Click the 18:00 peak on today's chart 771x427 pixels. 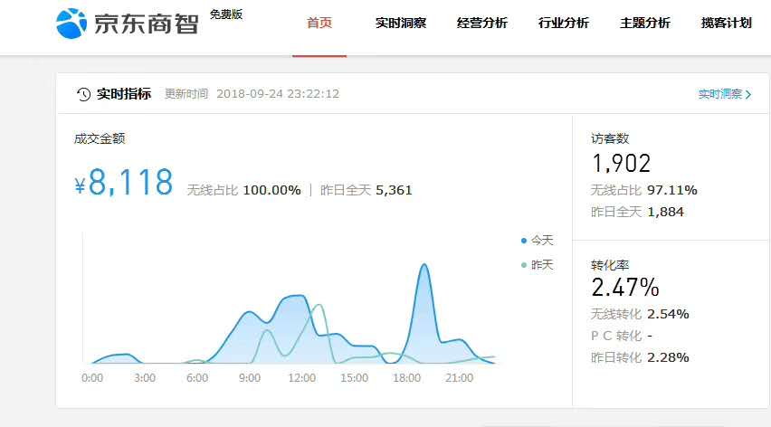point(424,265)
